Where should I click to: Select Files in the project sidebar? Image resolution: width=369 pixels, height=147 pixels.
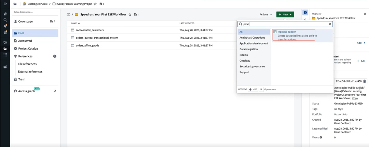[x=35, y=33]
